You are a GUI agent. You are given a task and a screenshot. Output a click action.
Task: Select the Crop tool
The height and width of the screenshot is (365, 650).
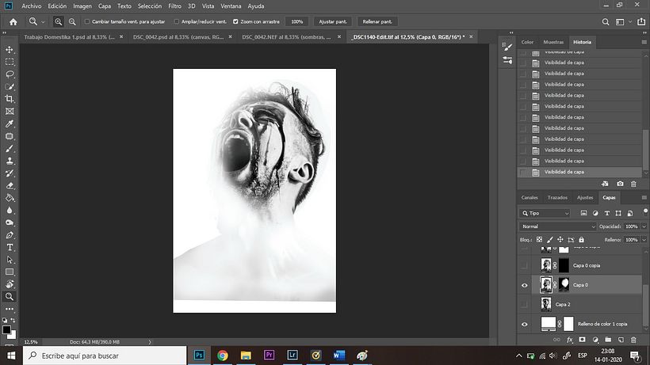(x=10, y=99)
